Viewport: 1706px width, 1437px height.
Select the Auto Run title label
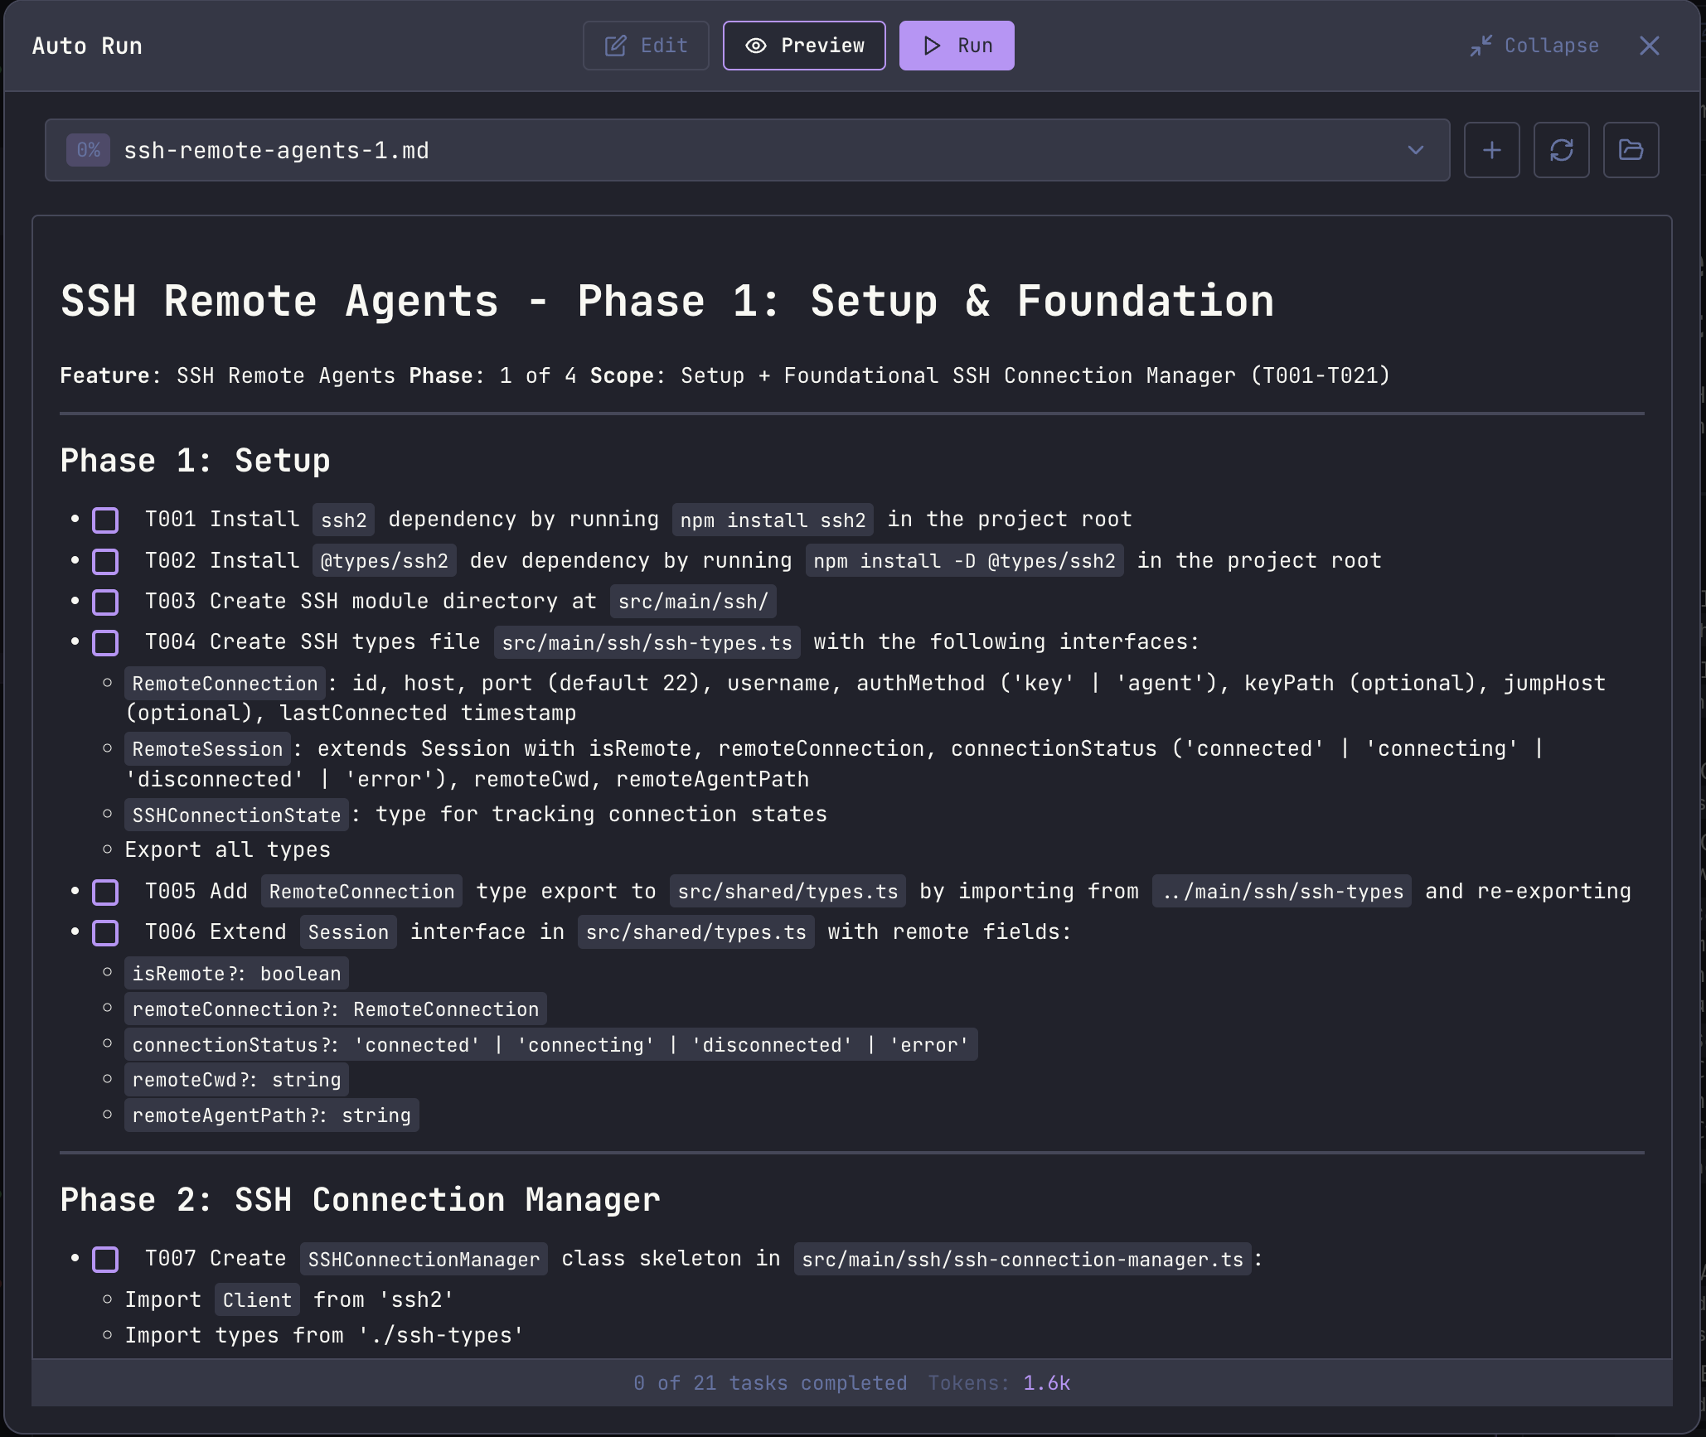pyautogui.click(x=87, y=46)
